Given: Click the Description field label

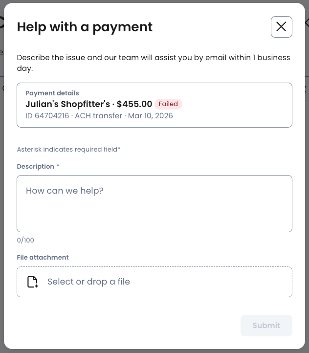Looking at the screenshot, I should [35, 166].
